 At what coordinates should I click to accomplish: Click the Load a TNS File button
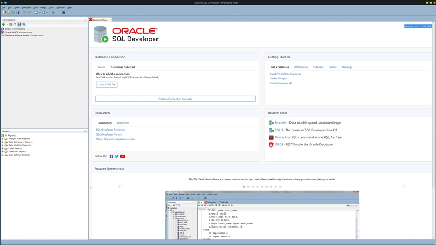[x=107, y=84]
